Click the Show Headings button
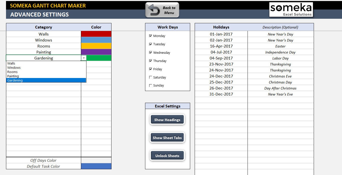This screenshot has width=342, height=175. (x=167, y=120)
